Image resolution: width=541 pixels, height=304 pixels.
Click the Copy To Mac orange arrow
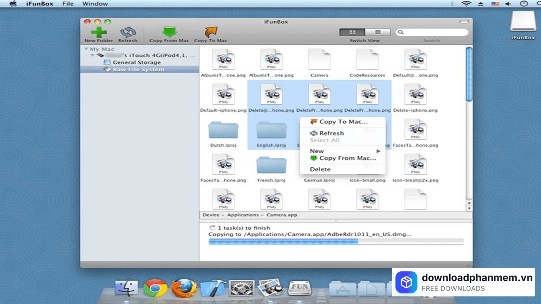[210, 32]
